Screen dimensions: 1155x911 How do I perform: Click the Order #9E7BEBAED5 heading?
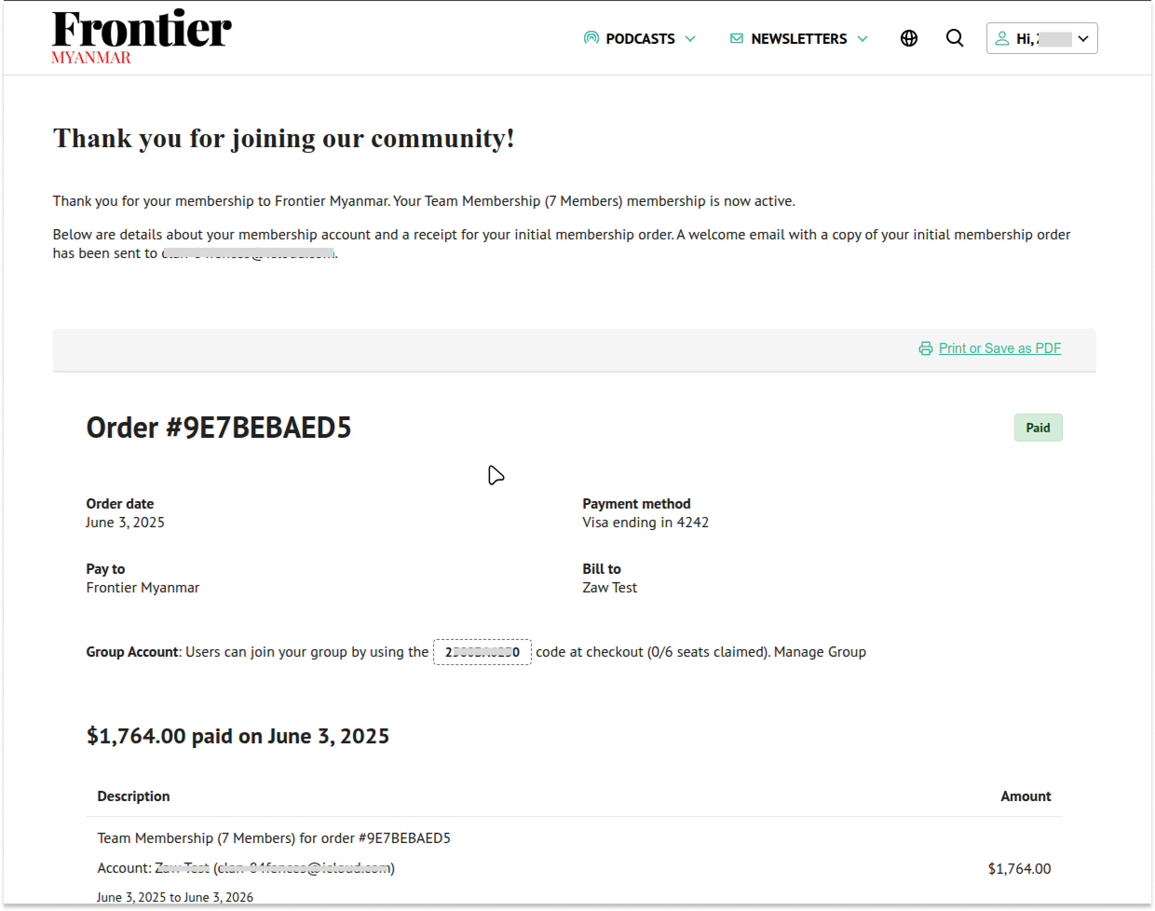[219, 428]
